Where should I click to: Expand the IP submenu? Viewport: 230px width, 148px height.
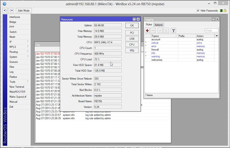[x=19, y=42]
